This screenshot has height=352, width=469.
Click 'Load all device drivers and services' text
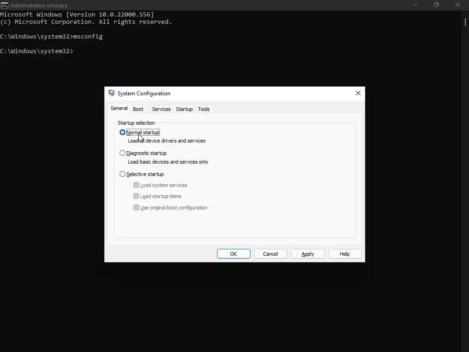(167, 141)
